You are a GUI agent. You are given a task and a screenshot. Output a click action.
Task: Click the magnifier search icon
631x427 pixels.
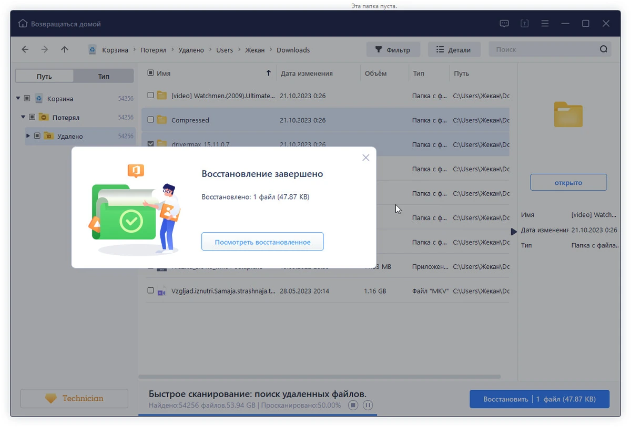[x=603, y=49]
